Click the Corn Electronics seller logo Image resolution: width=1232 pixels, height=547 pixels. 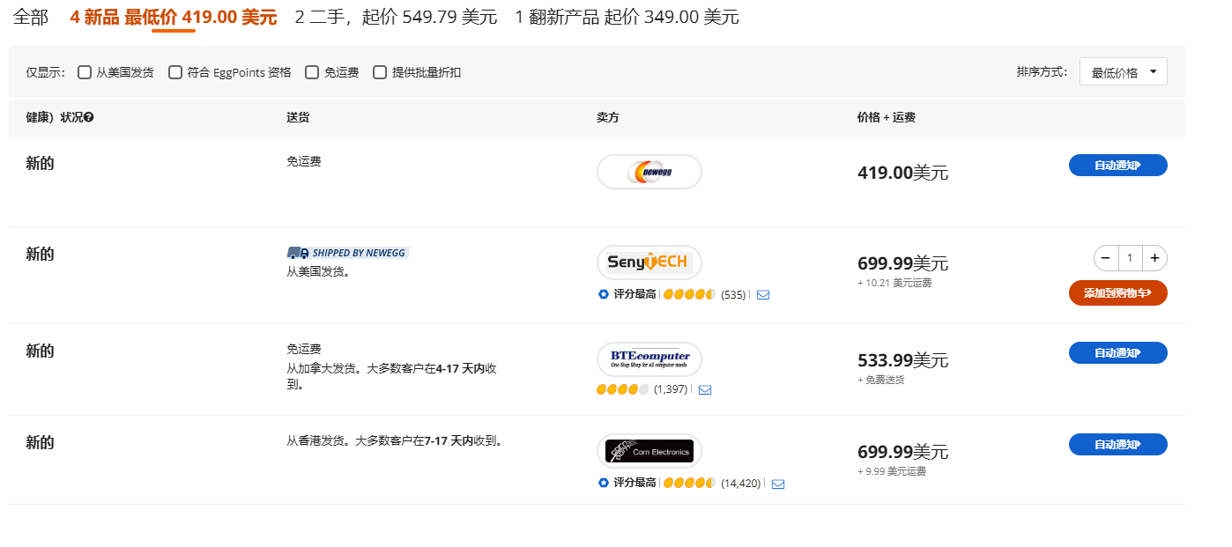(x=649, y=450)
